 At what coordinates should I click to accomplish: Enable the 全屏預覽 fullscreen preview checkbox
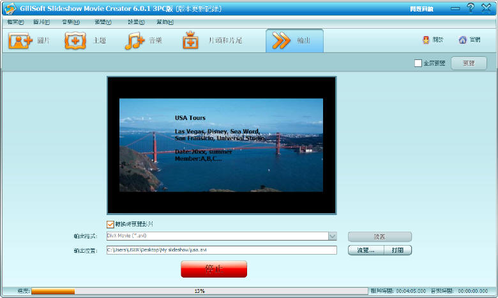[418, 63]
